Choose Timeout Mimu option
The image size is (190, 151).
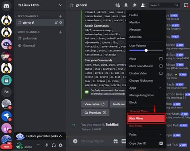point(146,111)
